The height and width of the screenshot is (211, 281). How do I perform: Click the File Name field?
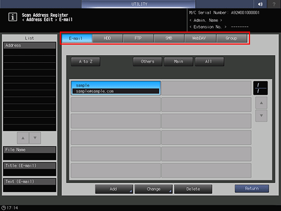(29, 153)
